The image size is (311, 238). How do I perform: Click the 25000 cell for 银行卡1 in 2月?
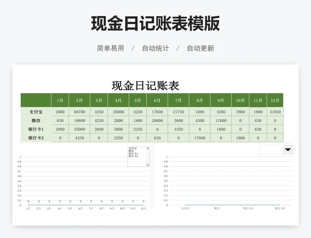coord(79,129)
